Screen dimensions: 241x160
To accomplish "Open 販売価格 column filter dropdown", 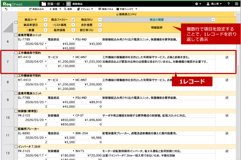I will click(73, 30).
